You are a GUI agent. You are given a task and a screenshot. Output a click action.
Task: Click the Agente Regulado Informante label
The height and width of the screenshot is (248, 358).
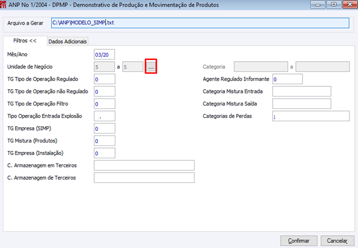[x=236, y=79]
